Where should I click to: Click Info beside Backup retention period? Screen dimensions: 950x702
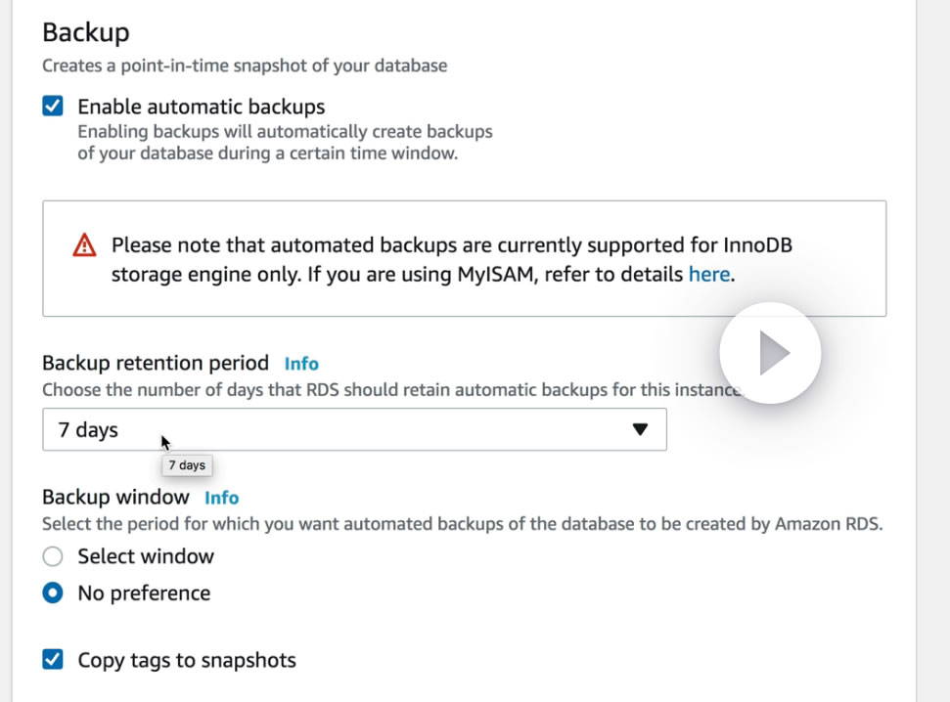[301, 364]
